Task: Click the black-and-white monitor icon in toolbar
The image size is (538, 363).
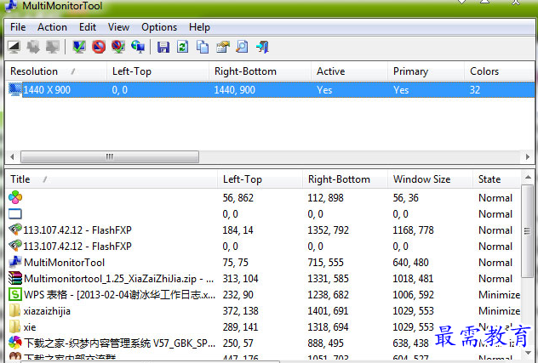Action: coord(14,48)
